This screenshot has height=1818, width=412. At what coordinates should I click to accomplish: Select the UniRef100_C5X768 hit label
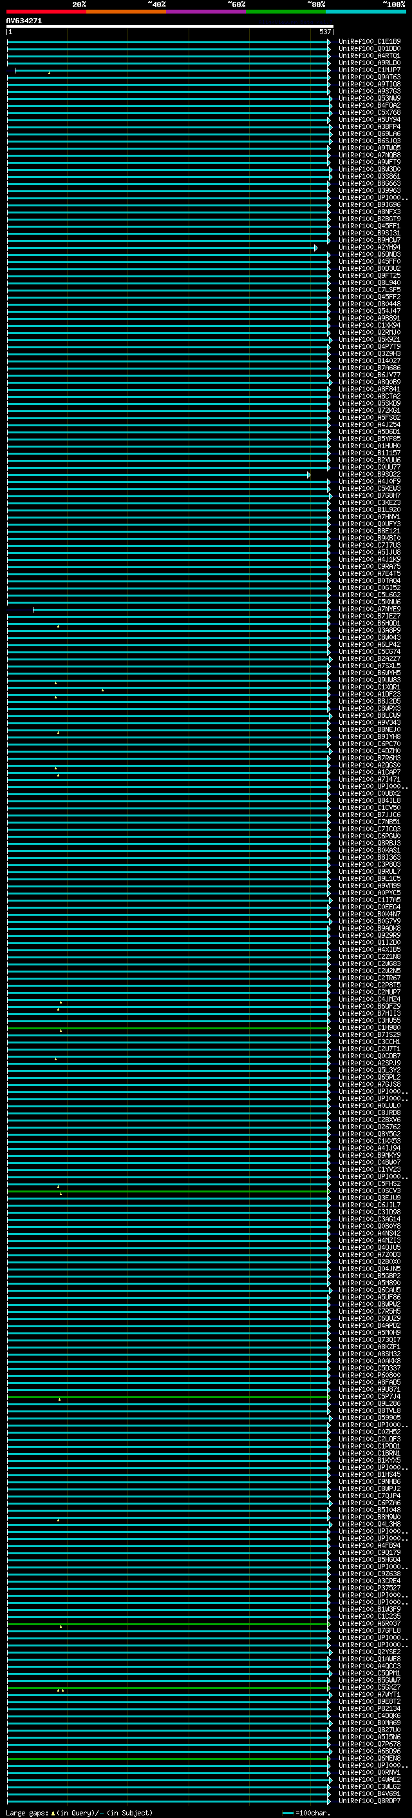point(369,112)
